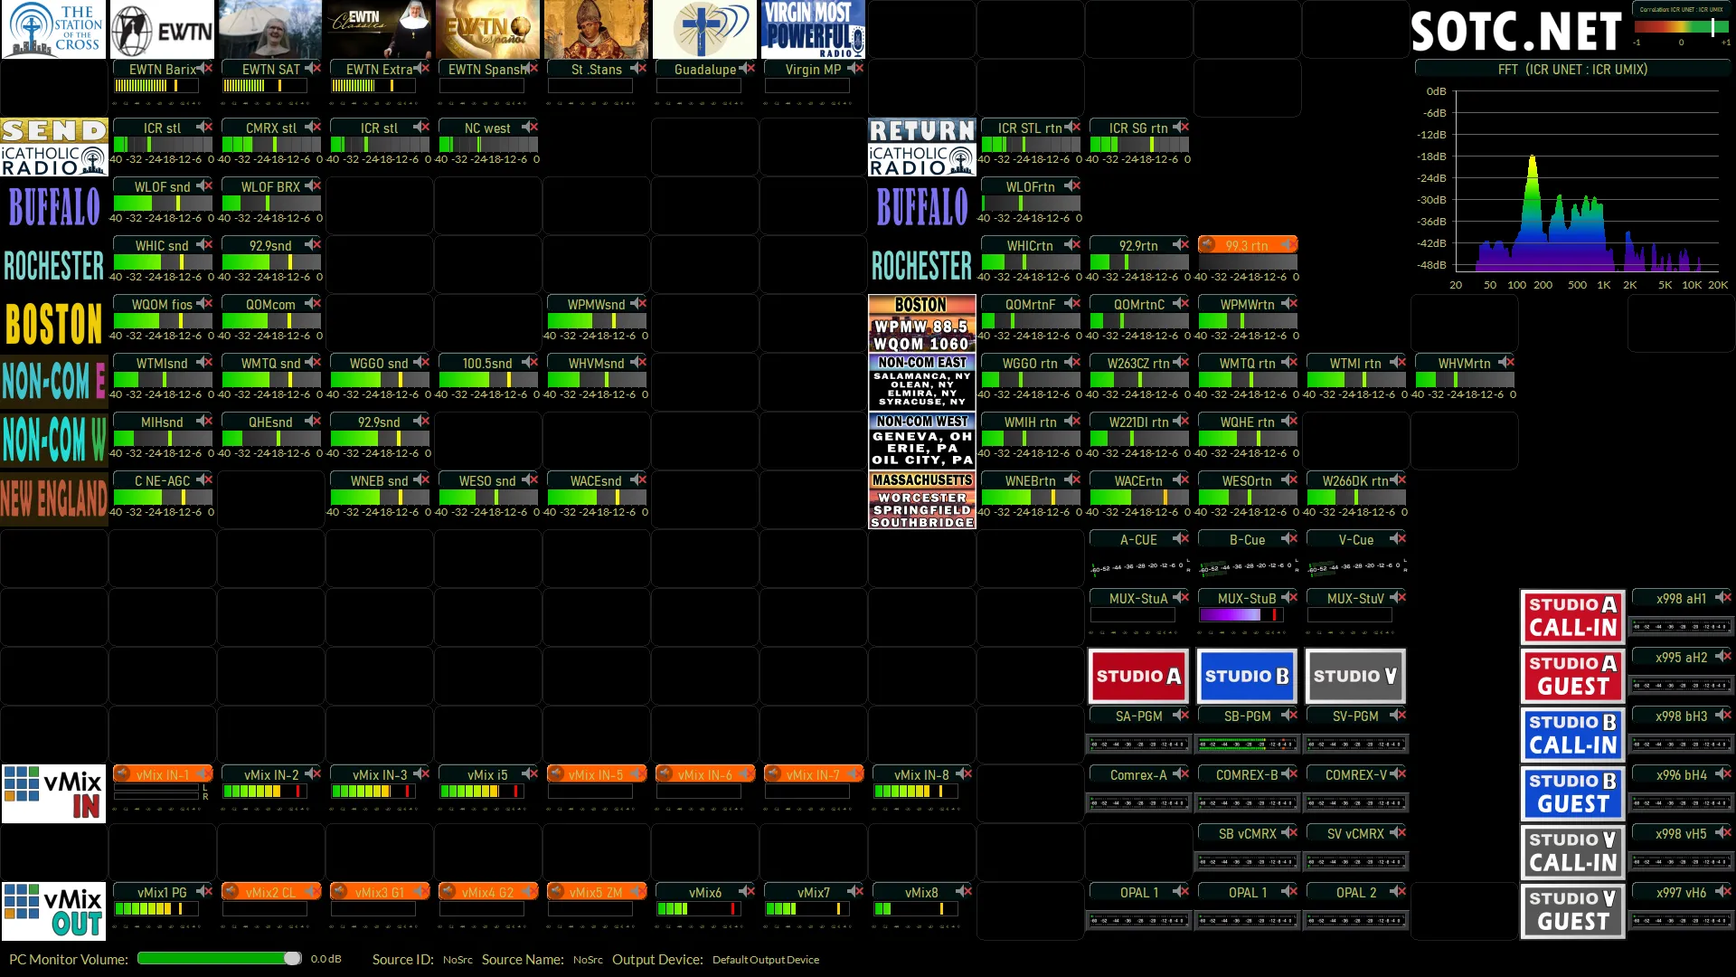1736x977 pixels.
Task: Toggle the vMix5 ZM monitor label
Action: pos(597,892)
